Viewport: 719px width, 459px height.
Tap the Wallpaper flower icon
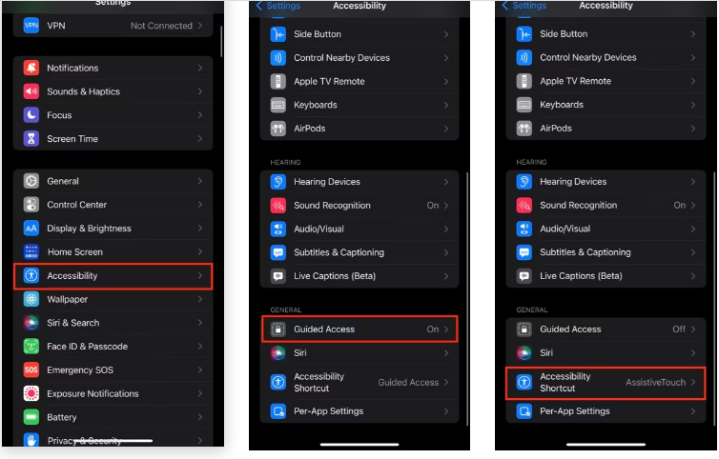(x=31, y=299)
